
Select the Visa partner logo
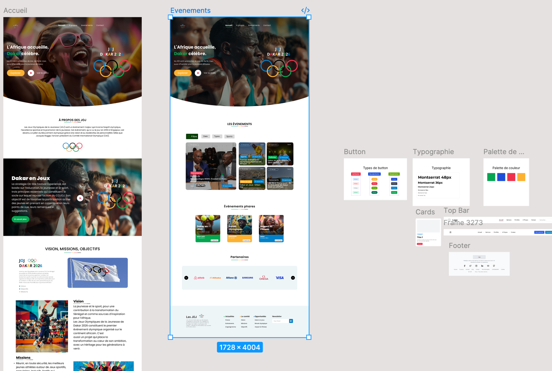280,278
